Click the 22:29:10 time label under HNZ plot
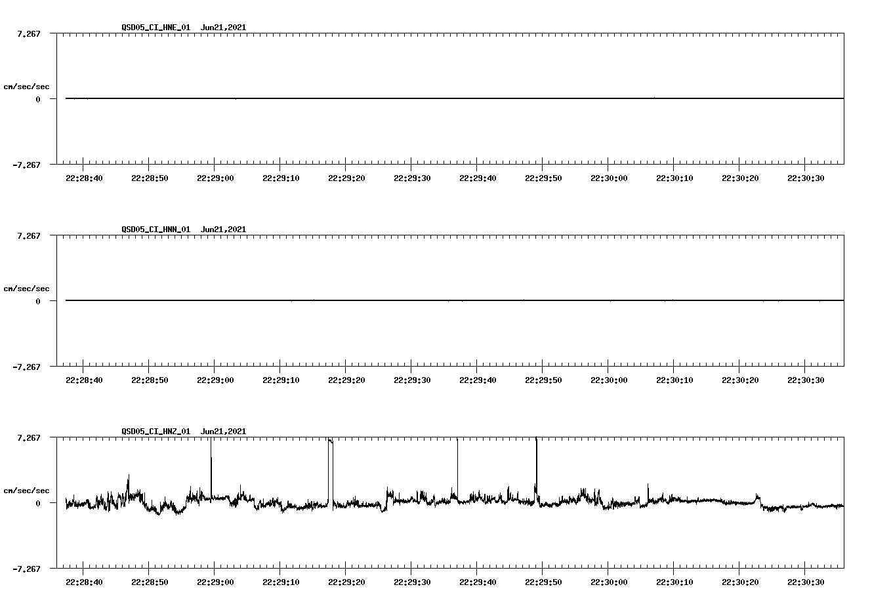Screen dimensions: 891x606 (281, 582)
